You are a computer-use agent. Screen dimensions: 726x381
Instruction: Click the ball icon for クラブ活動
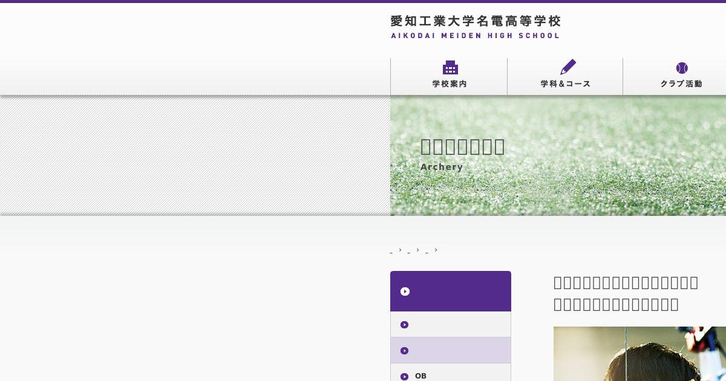tap(682, 68)
